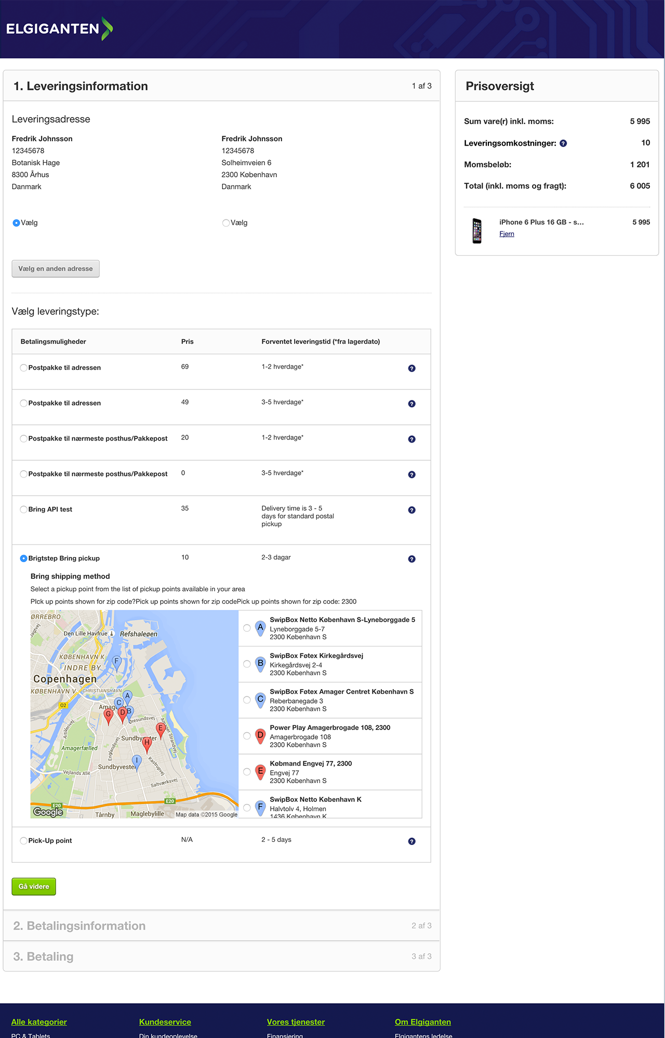Click red list marker E for Købmand Engvej
665x1038 pixels.
point(260,772)
